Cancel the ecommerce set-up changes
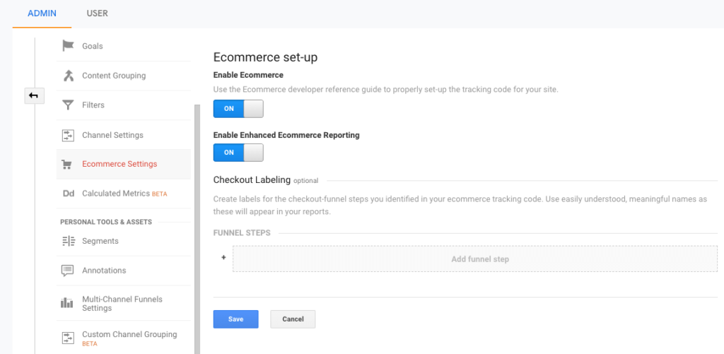 click(293, 319)
